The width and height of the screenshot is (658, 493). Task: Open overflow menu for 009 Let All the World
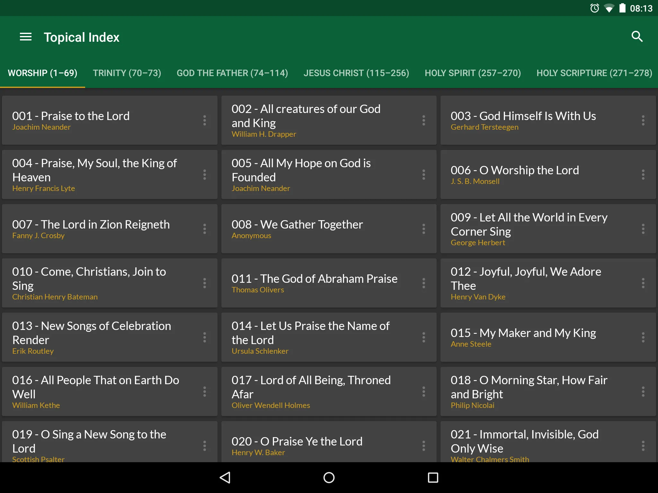(643, 229)
